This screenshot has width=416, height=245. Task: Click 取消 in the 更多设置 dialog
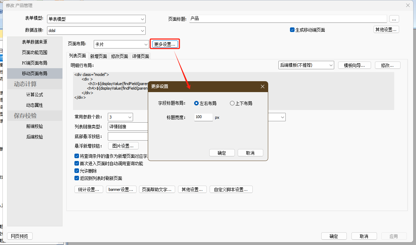[250, 153]
